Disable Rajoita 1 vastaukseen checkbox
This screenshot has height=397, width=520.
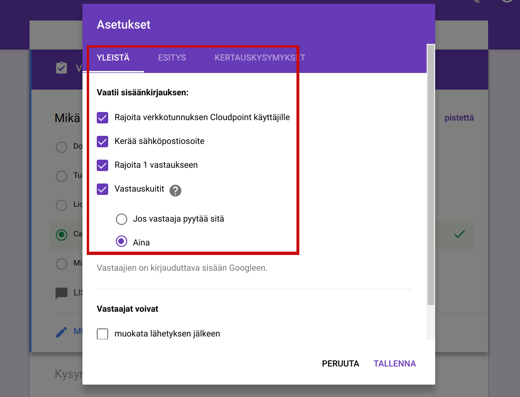pyautogui.click(x=102, y=165)
